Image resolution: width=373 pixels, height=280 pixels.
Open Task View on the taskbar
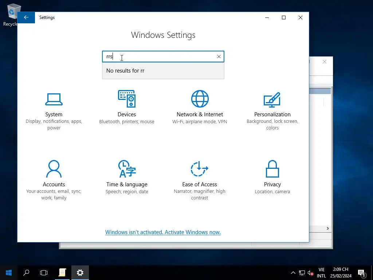[x=44, y=273]
